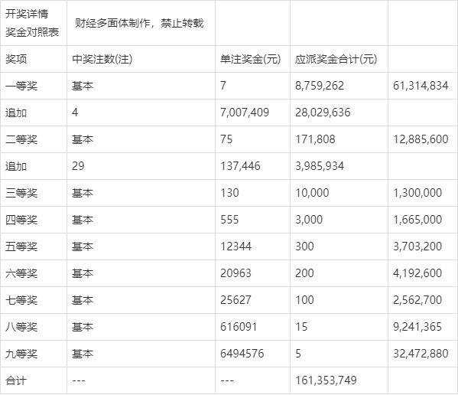Select the 九等奖 row label

[21, 354]
